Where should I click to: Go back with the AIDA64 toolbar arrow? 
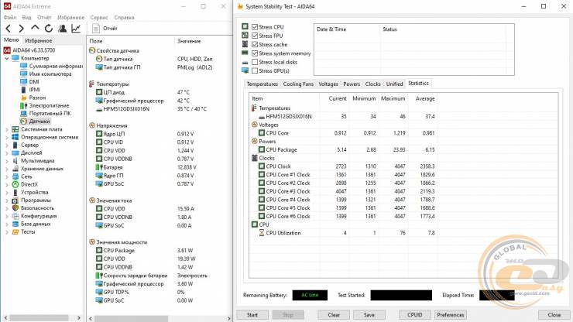pyautogui.click(x=9, y=29)
